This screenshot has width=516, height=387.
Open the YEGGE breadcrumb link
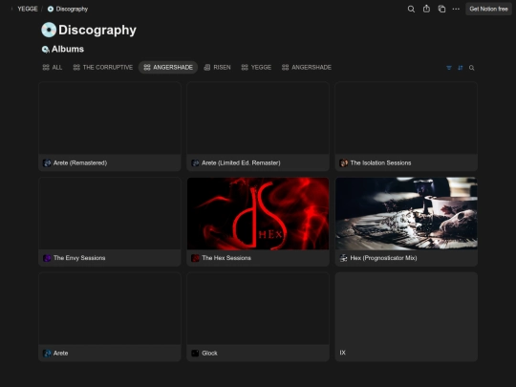(28, 9)
